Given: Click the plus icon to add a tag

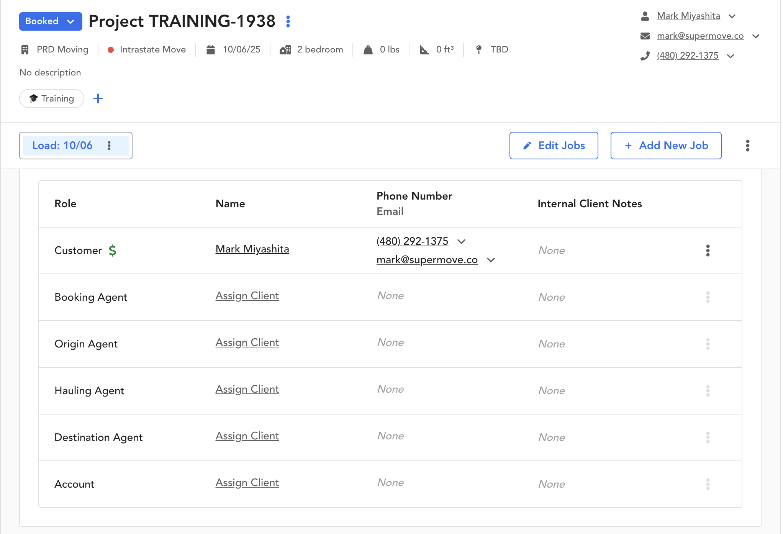Looking at the screenshot, I should 98,98.
